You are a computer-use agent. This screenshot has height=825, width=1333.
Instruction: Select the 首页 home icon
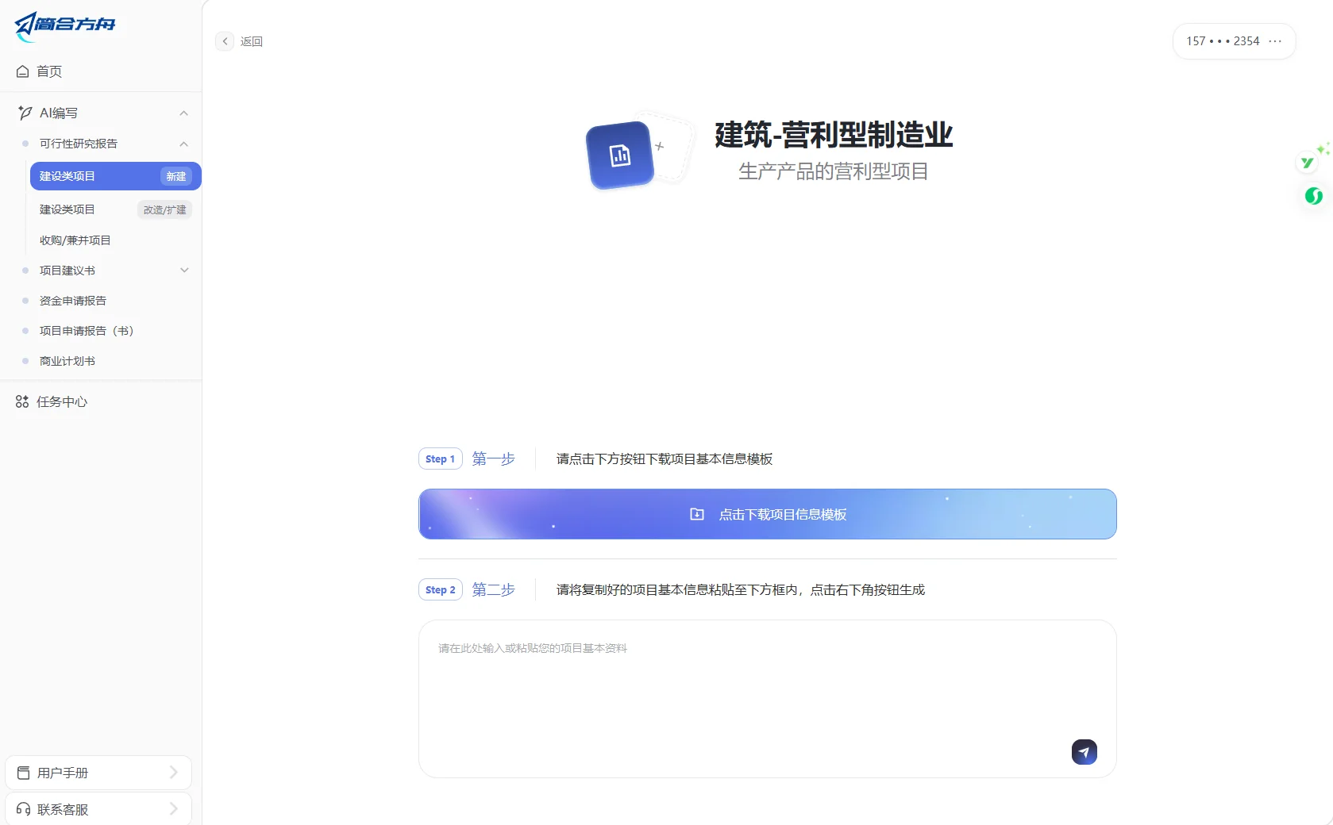[23, 71]
